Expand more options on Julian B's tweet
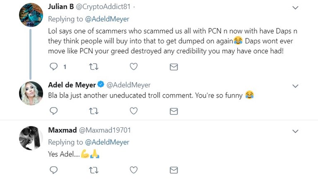The height and width of the screenshot is (179, 318). pos(295,8)
